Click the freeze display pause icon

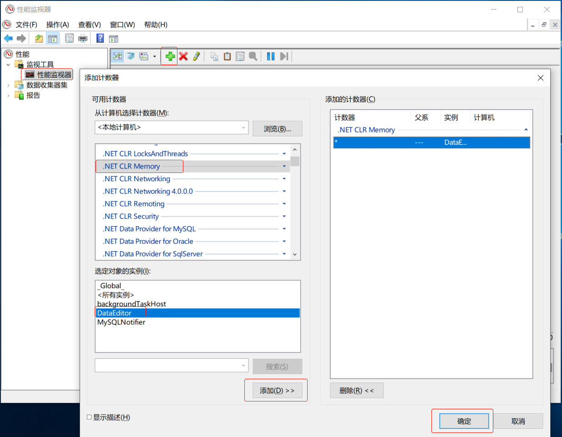271,56
